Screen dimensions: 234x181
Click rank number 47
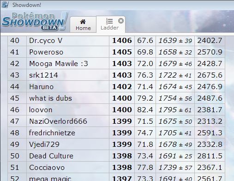(15, 121)
